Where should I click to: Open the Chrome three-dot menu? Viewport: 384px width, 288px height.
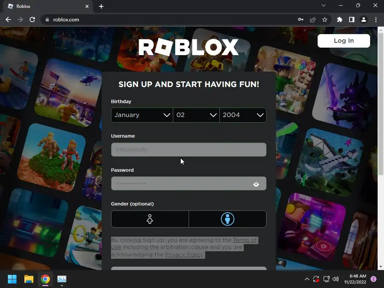click(376, 19)
